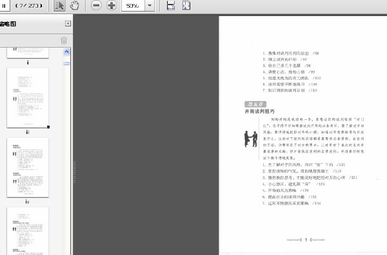387x255 pixels.
Task: Click the dotted splitter grip beside thumbnails panel
Action: [x=74, y=172]
